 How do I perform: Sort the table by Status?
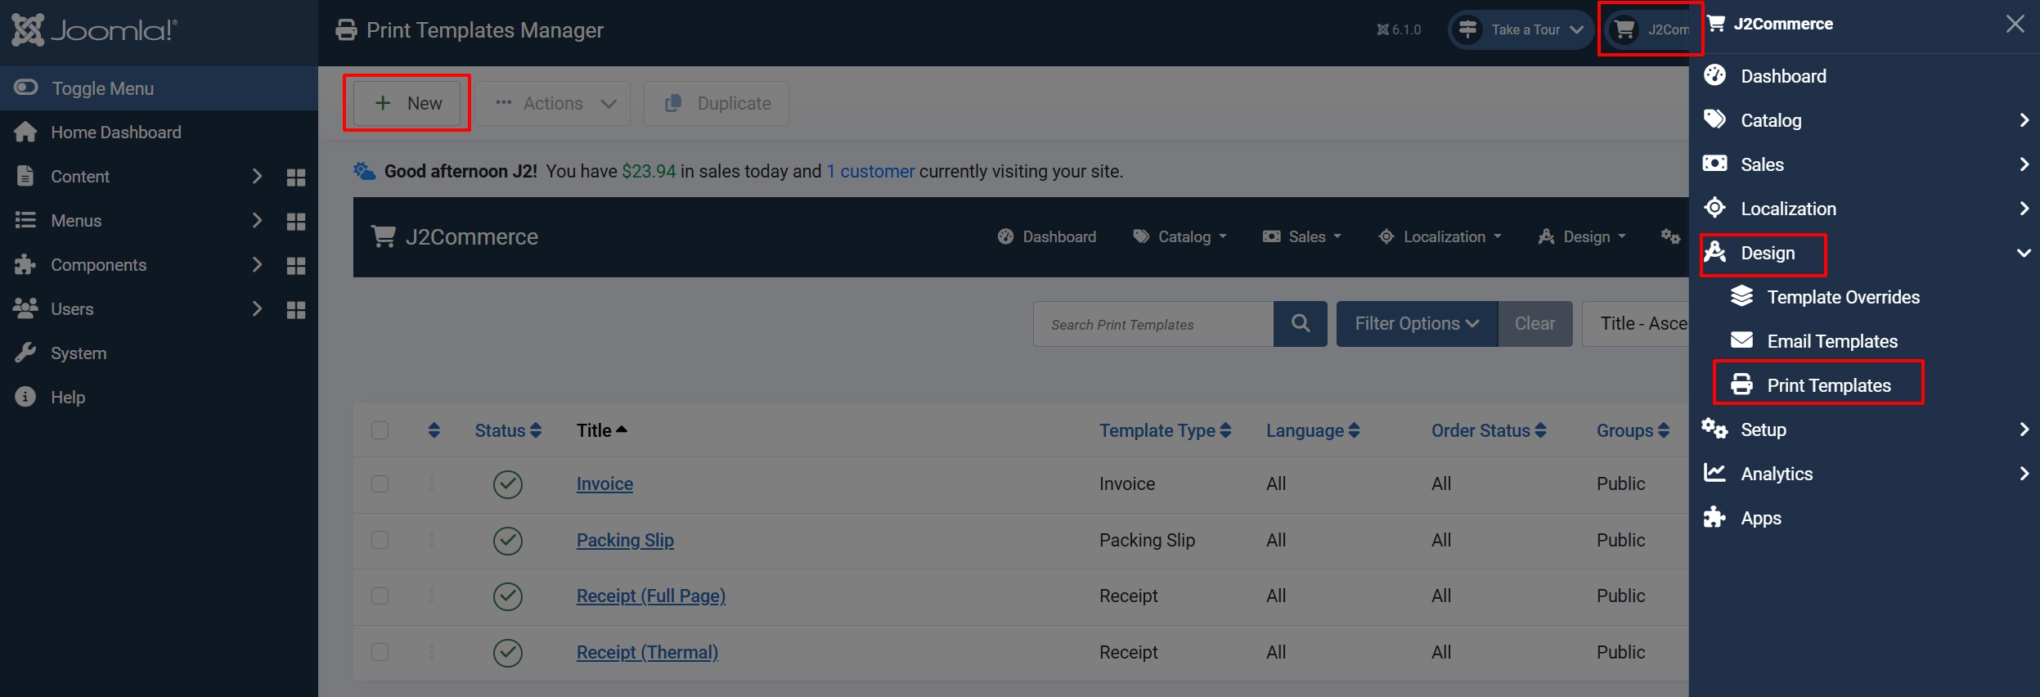click(x=508, y=430)
